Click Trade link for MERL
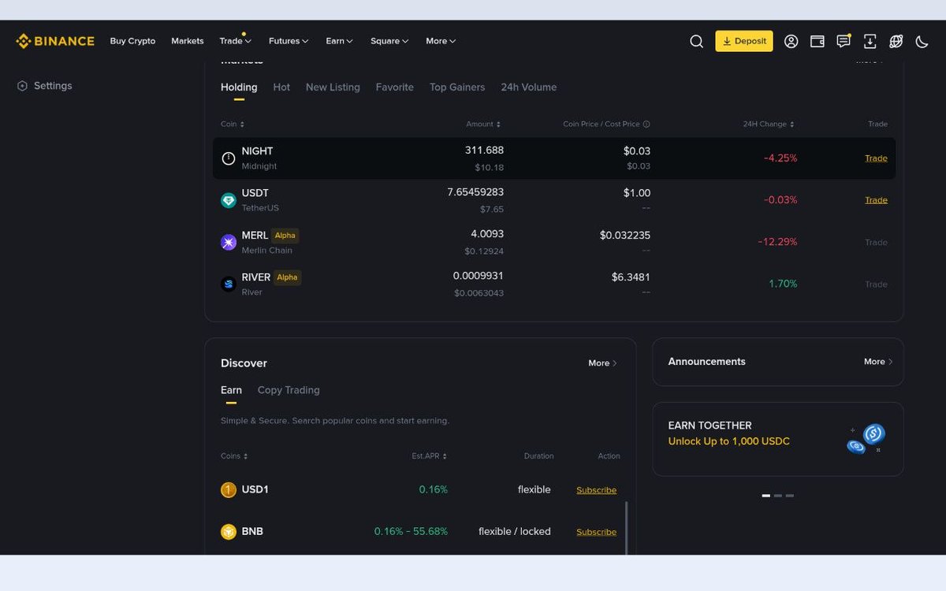This screenshot has width=946, height=591. [x=876, y=242]
